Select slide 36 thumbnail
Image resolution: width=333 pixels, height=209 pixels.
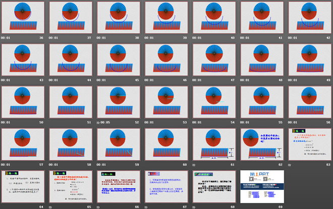click(22, 17)
